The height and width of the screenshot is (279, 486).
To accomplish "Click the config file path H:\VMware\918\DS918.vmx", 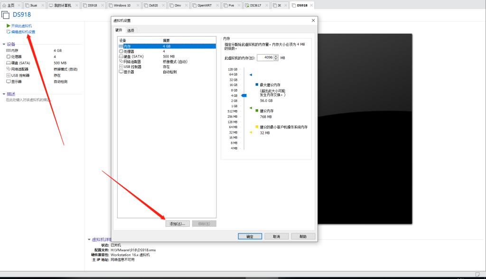I will [133, 250].
